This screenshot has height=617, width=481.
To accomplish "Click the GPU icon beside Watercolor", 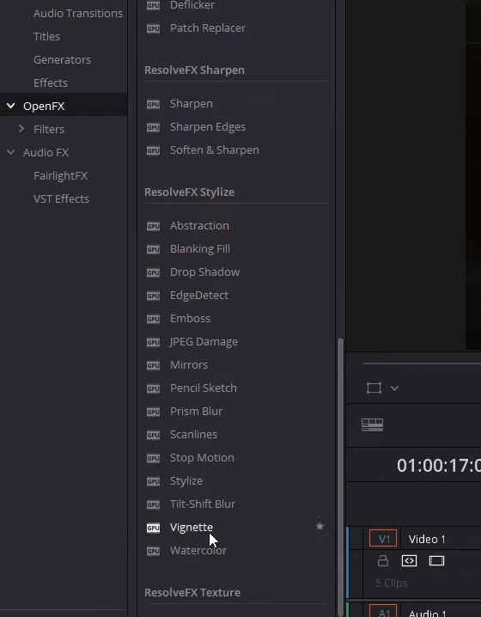I will tap(153, 551).
